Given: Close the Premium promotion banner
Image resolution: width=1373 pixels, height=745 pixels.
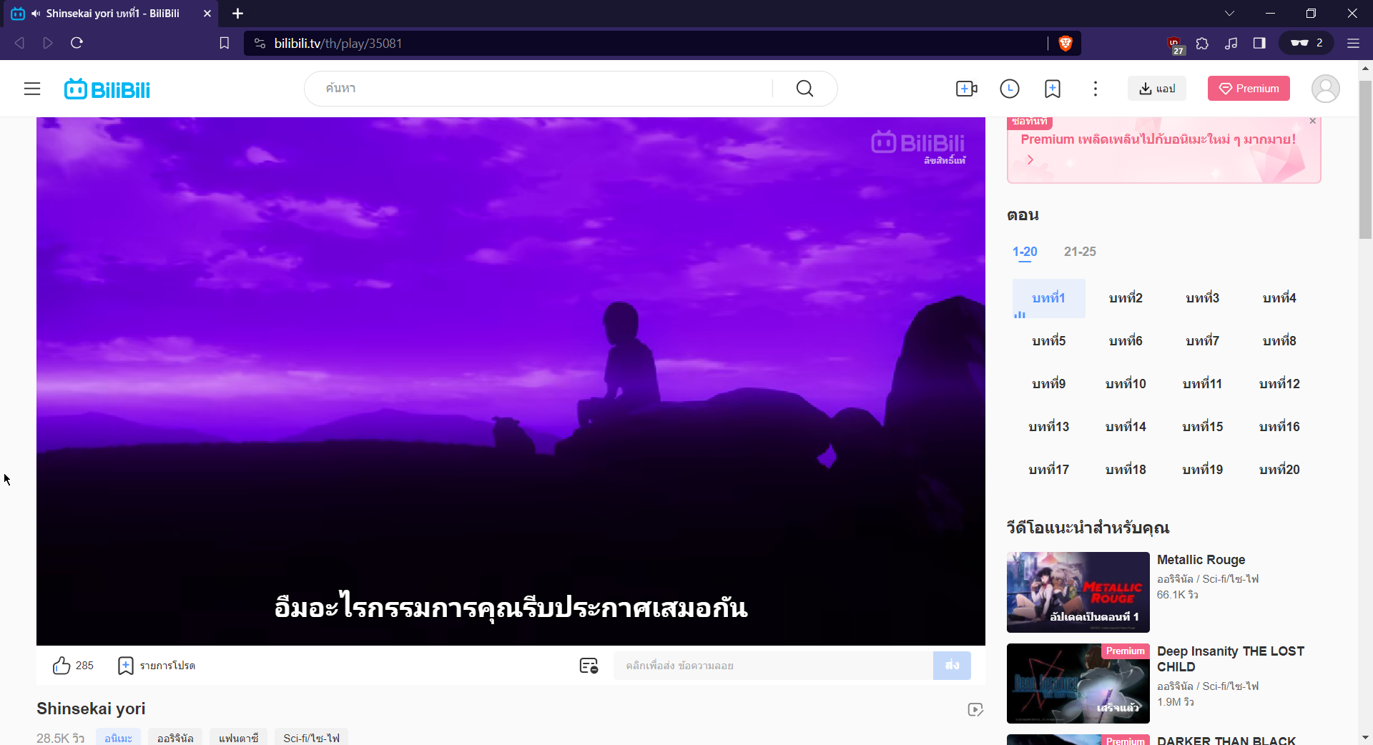Looking at the screenshot, I should [x=1313, y=121].
